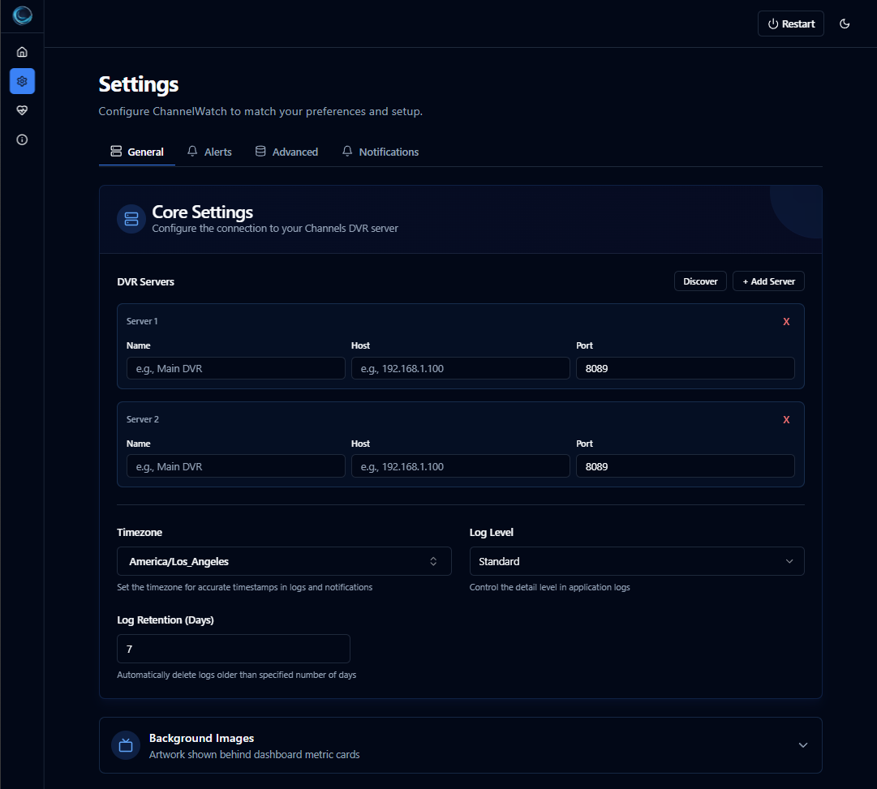
Task: Switch to the Alerts tab
Action: tap(209, 152)
